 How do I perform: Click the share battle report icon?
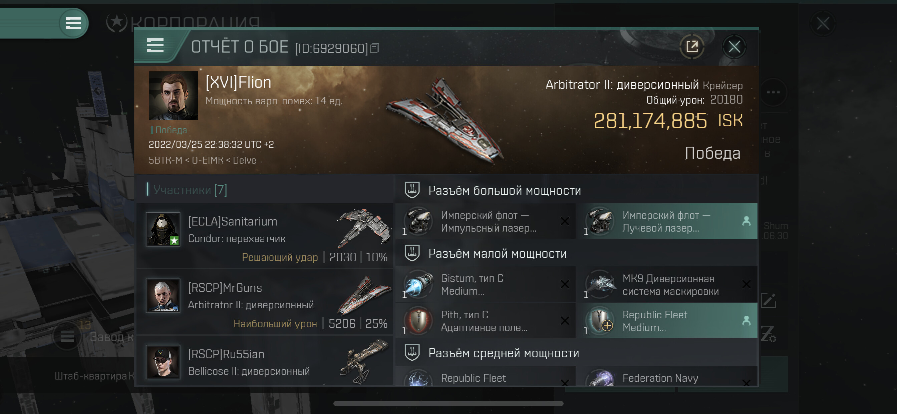[x=691, y=47]
